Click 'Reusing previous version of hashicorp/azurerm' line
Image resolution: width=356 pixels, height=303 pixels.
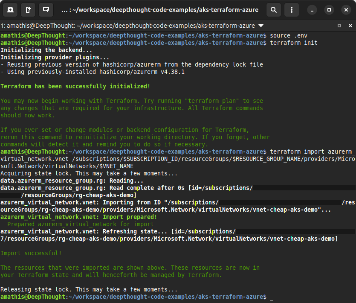tap(132, 65)
